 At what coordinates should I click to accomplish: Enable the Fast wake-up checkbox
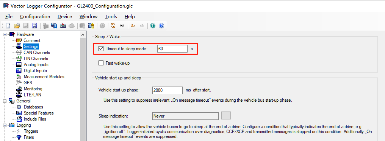tap(101, 63)
